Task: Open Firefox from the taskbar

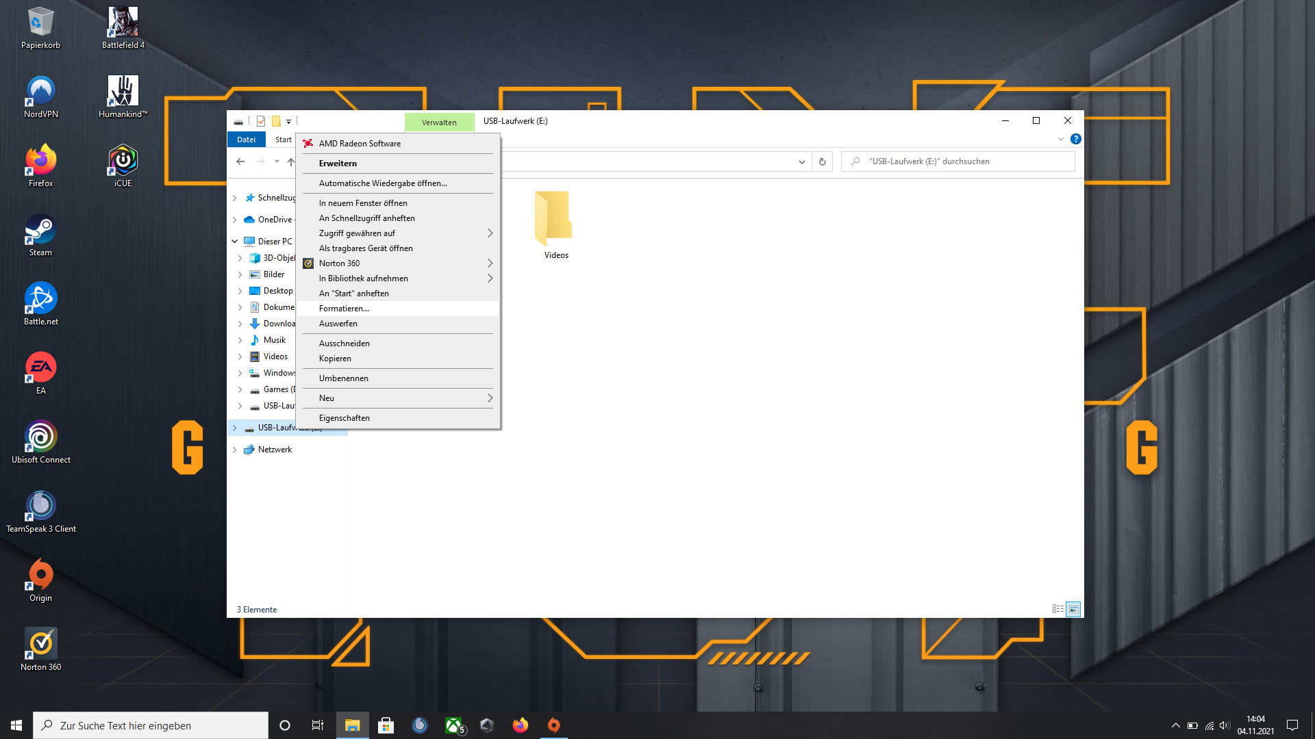Action: point(521,725)
